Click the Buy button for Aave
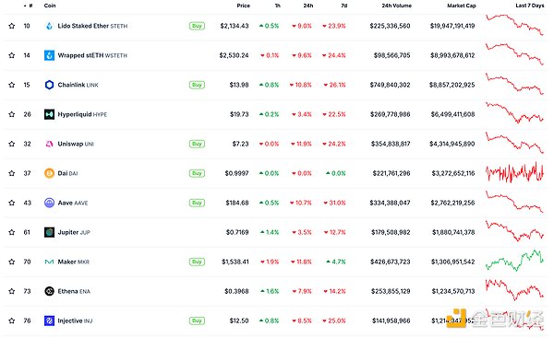The image size is (554, 338). [x=197, y=203]
